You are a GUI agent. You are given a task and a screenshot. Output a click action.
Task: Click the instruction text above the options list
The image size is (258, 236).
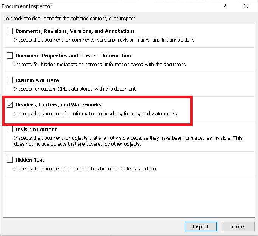(70, 18)
